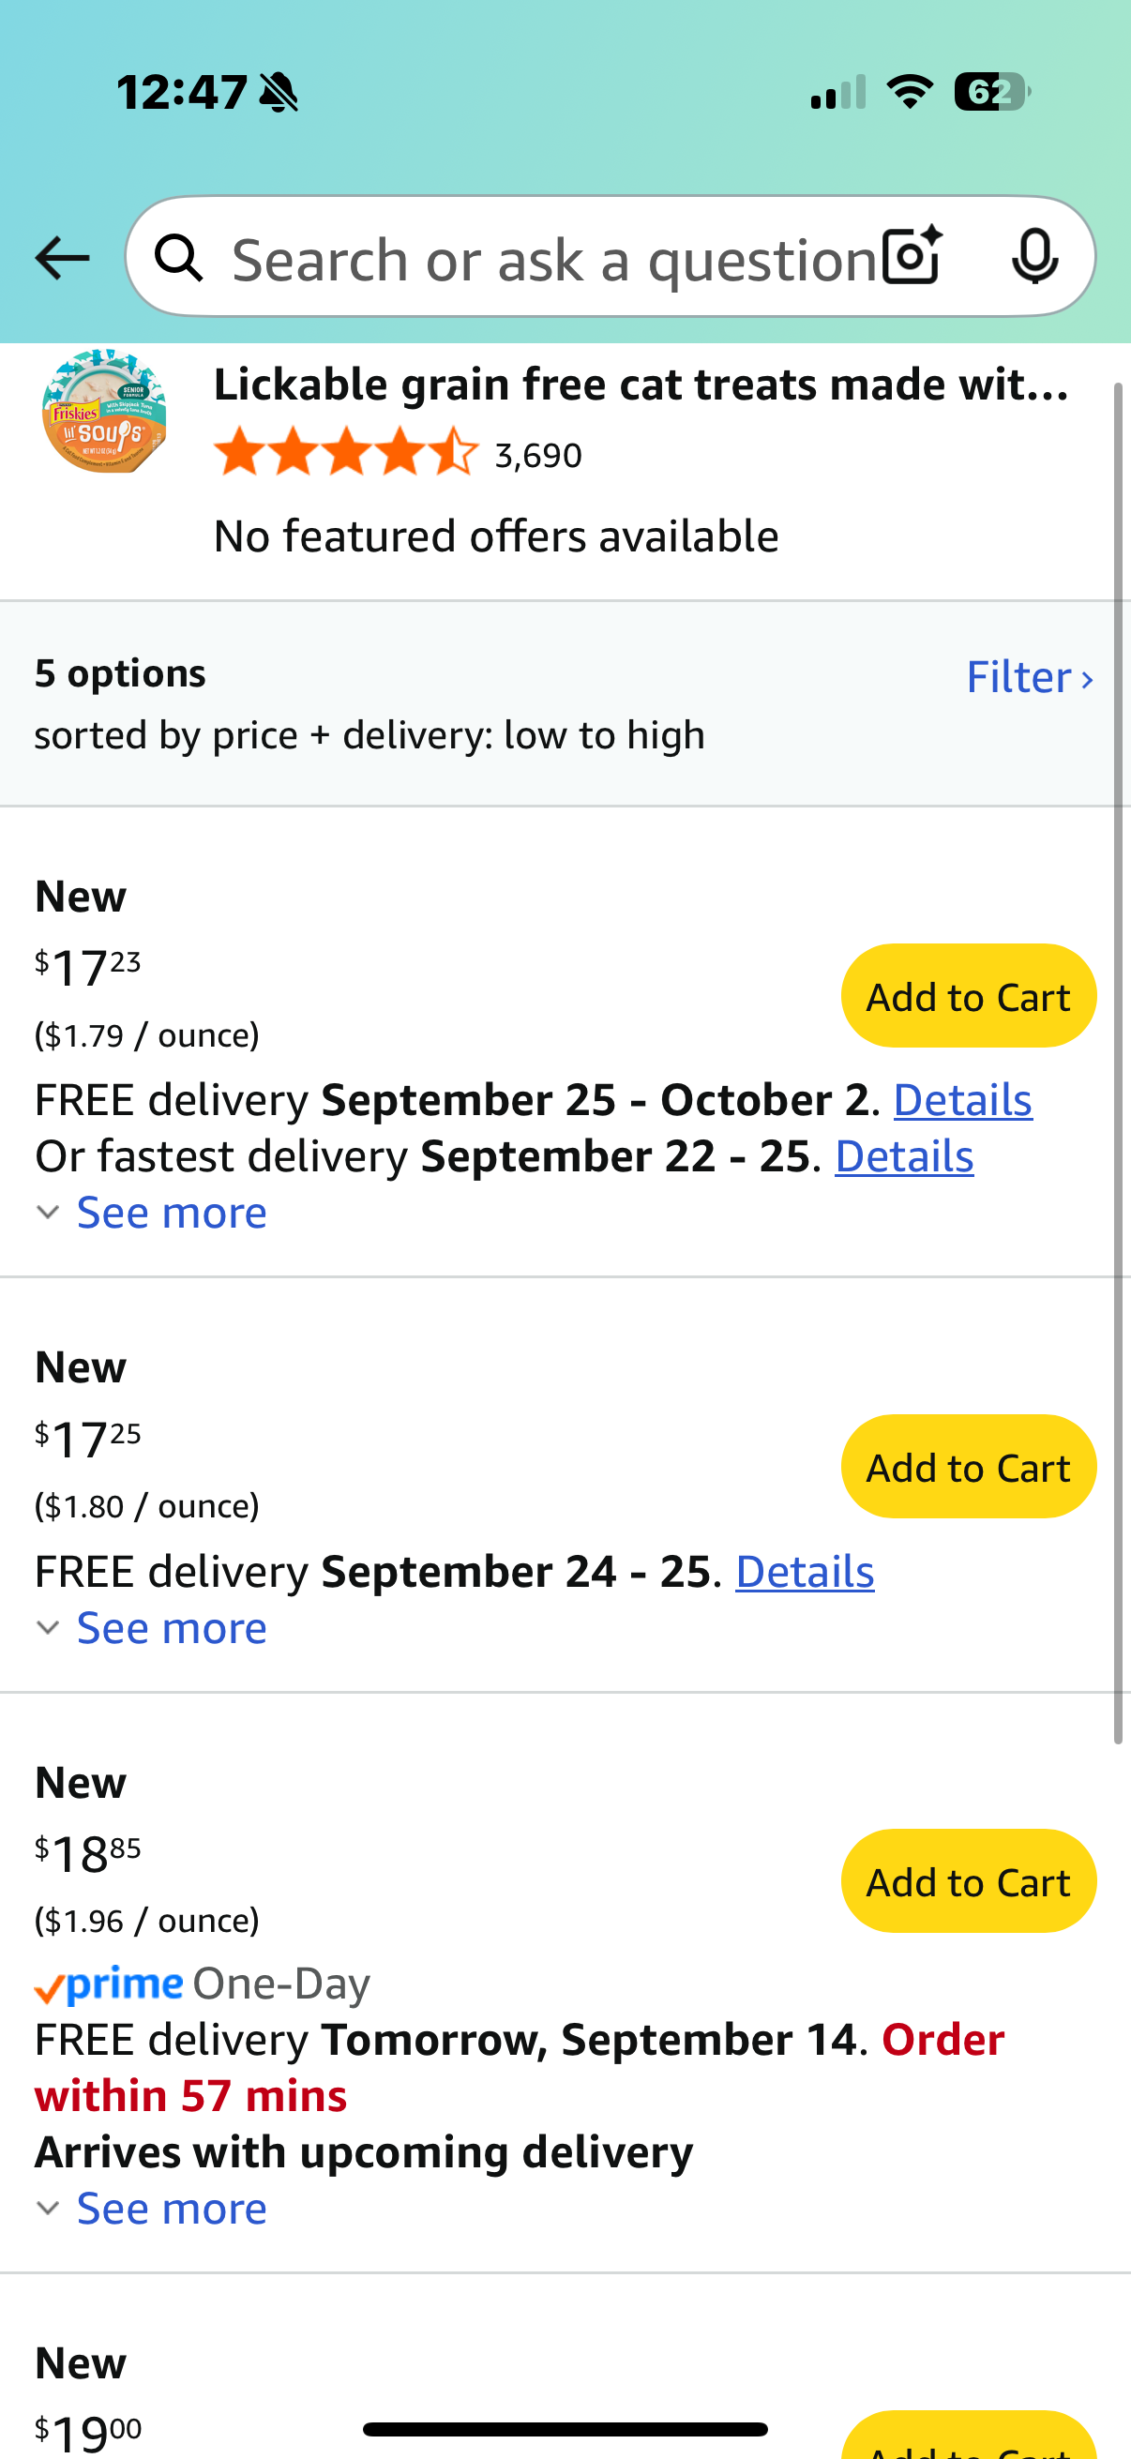1131x2459 pixels.
Task: Tap the magnifying glass search icon
Action: 178,258
